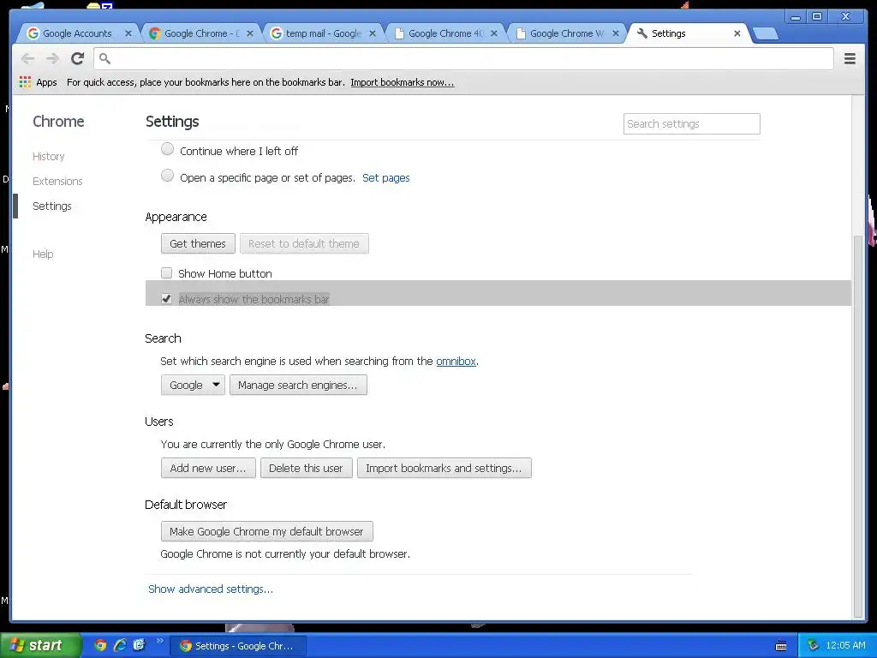Click into the address bar
Screen dimensions: 877x658
(x=464, y=58)
